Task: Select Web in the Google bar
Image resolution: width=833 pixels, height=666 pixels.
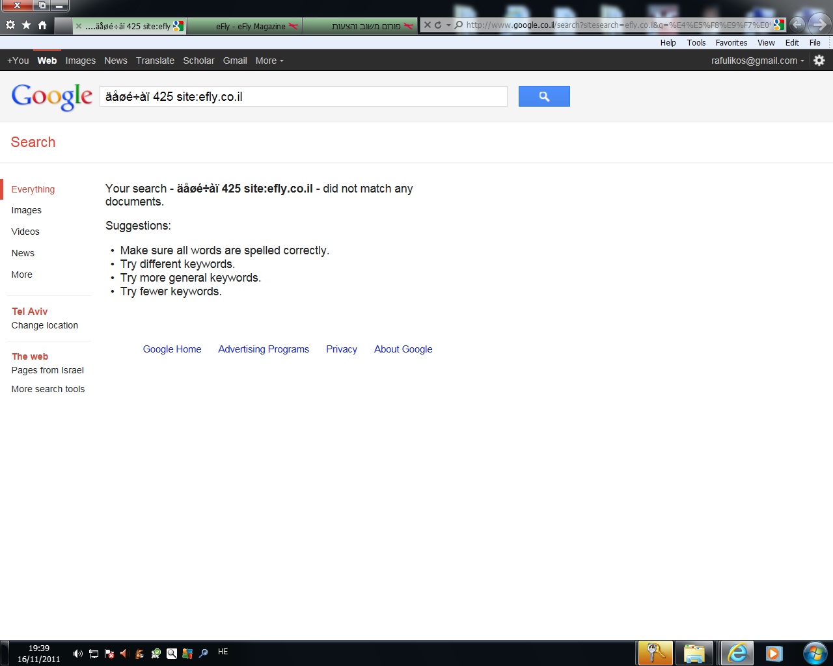Action: (x=47, y=60)
